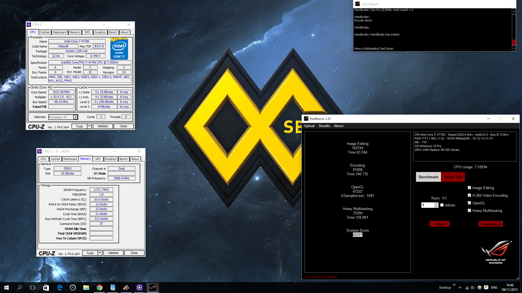Open the About menu in RealBench

tap(339, 126)
